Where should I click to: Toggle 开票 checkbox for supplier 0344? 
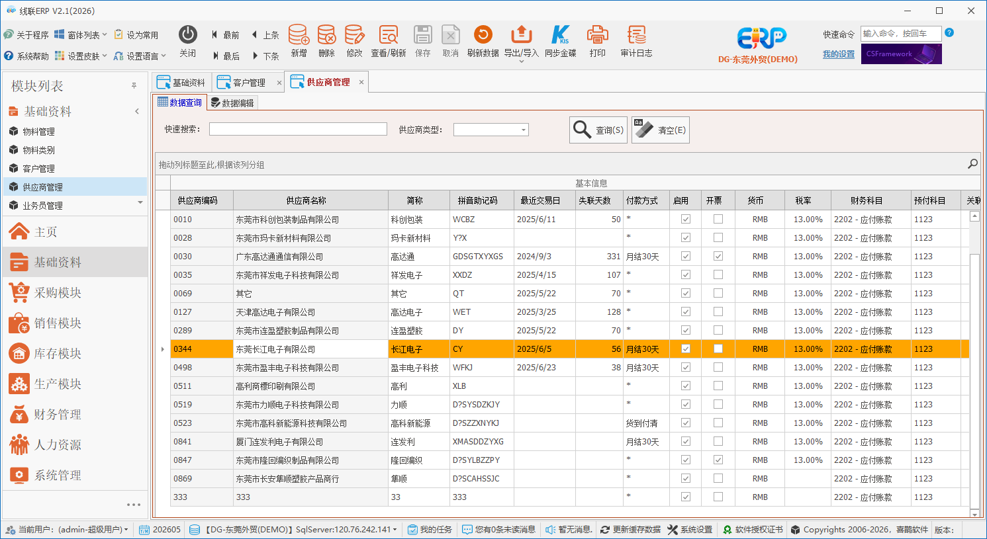tap(718, 349)
